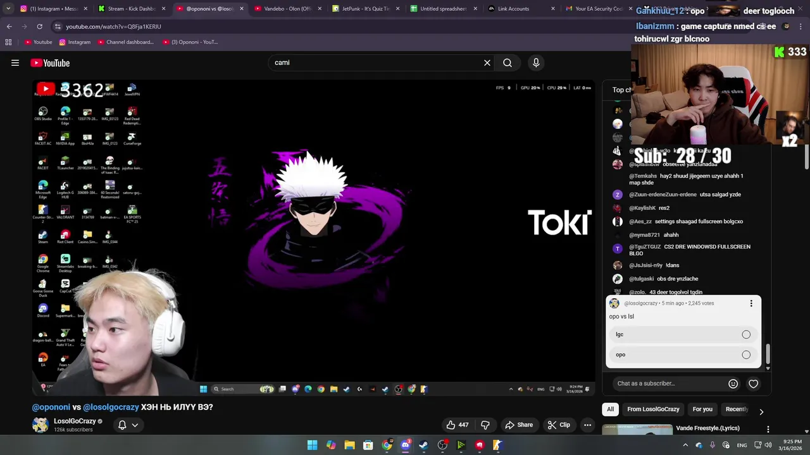Click the microphone icon in system tray

tap(712, 445)
